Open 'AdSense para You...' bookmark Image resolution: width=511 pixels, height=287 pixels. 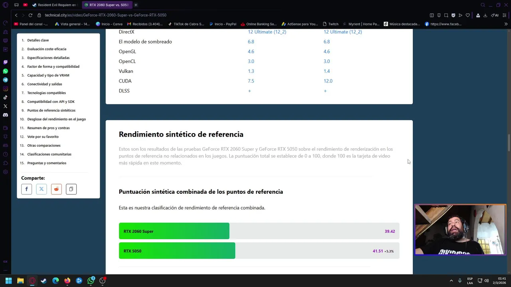click(x=300, y=24)
